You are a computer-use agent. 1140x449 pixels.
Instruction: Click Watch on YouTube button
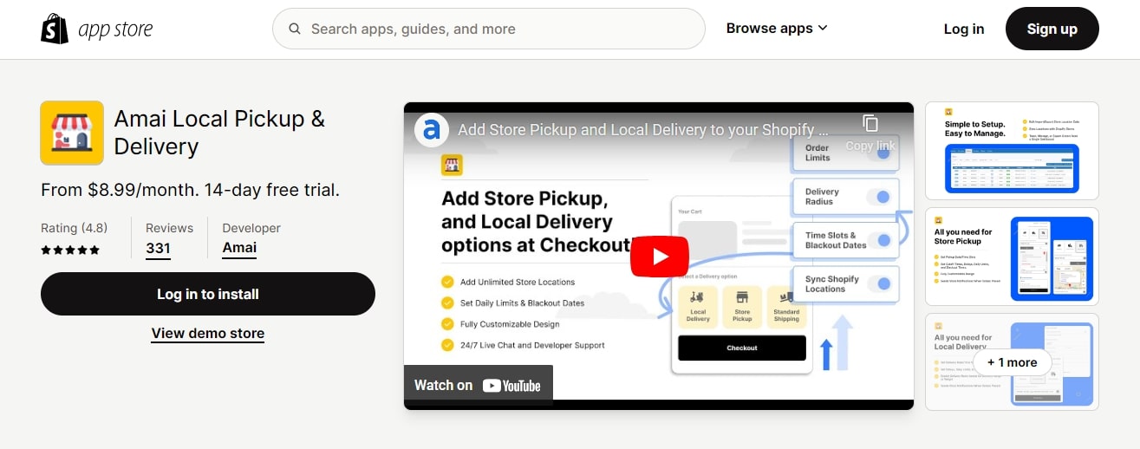478,386
